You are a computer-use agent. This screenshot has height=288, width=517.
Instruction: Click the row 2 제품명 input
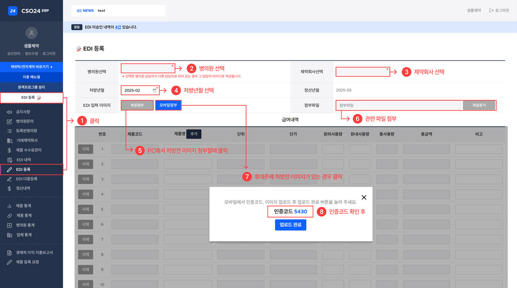coord(187,164)
